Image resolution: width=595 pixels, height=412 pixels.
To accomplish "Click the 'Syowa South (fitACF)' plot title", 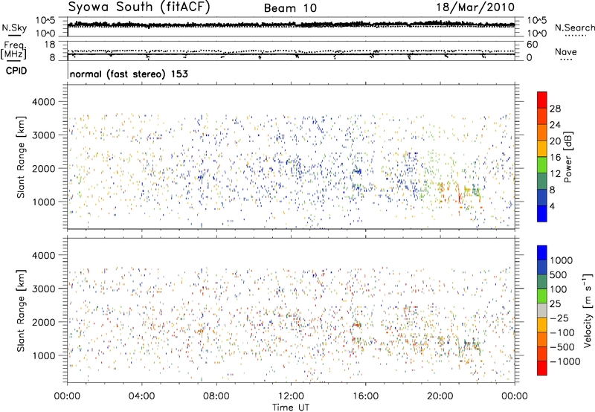I will 139,7.
